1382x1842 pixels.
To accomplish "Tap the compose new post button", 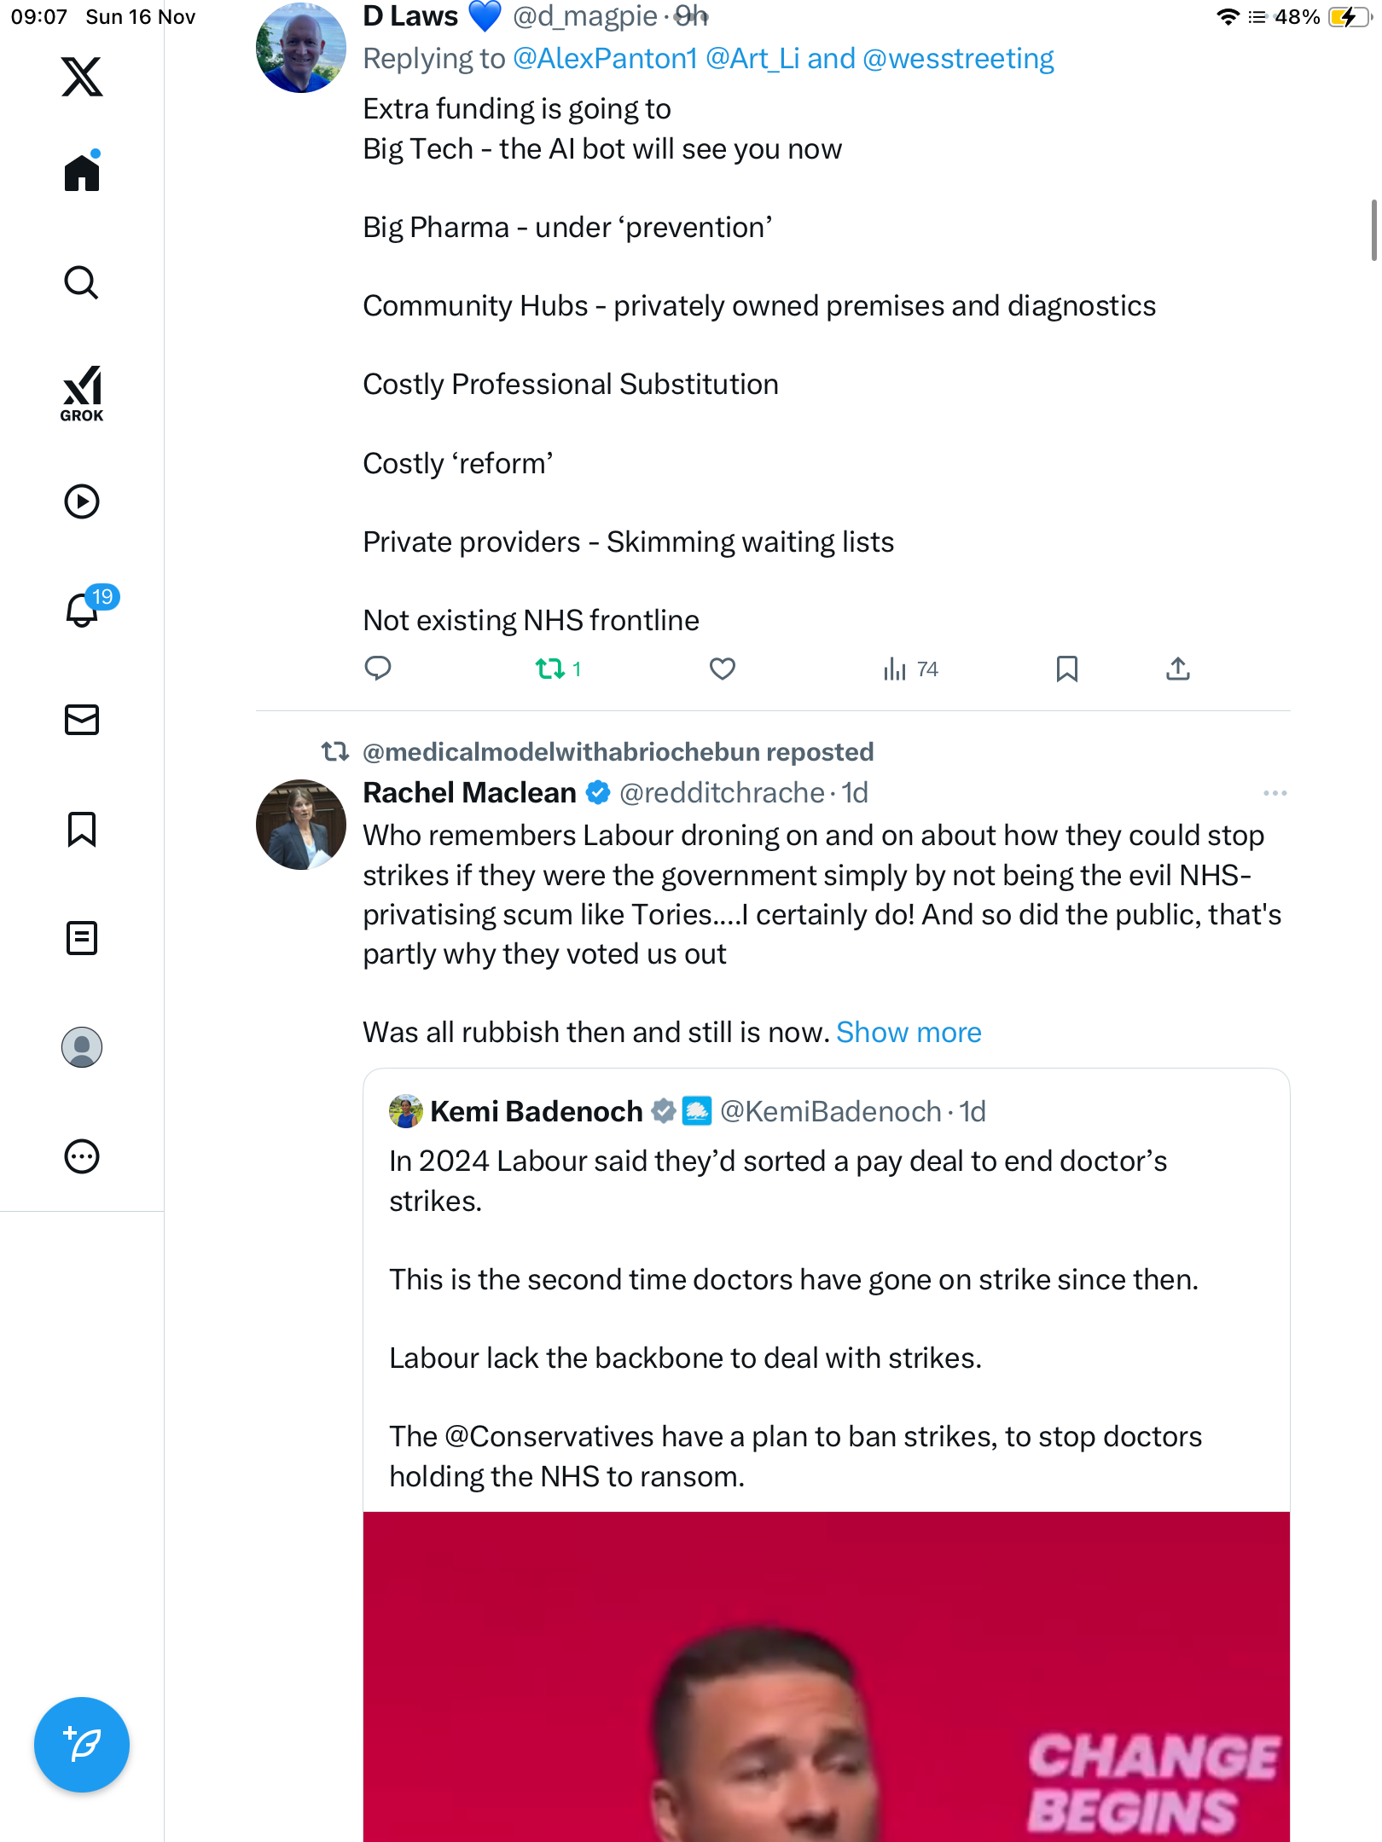I will pyautogui.click(x=82, y=1745).
